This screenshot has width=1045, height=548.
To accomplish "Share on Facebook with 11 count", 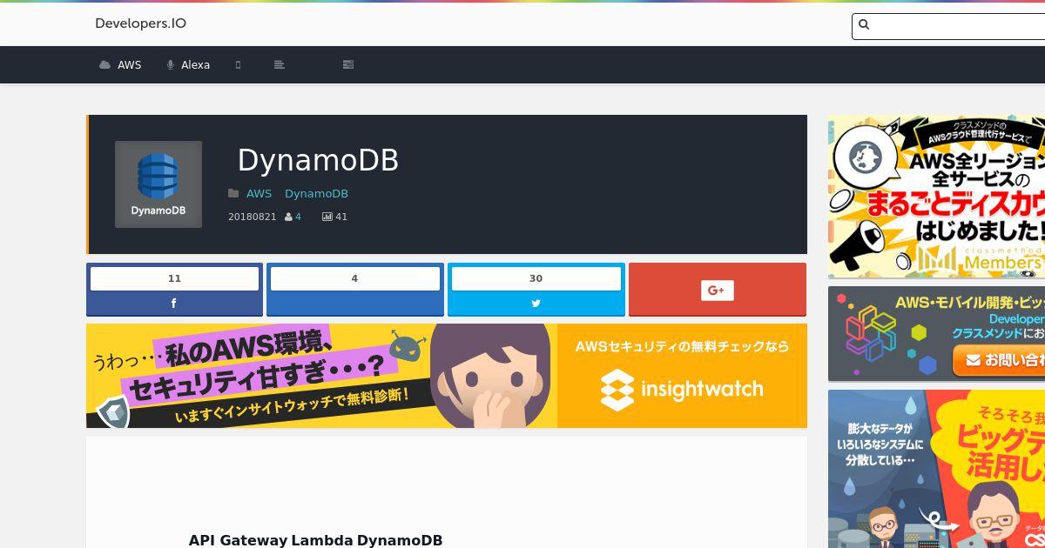I will (x=174, y=290).
